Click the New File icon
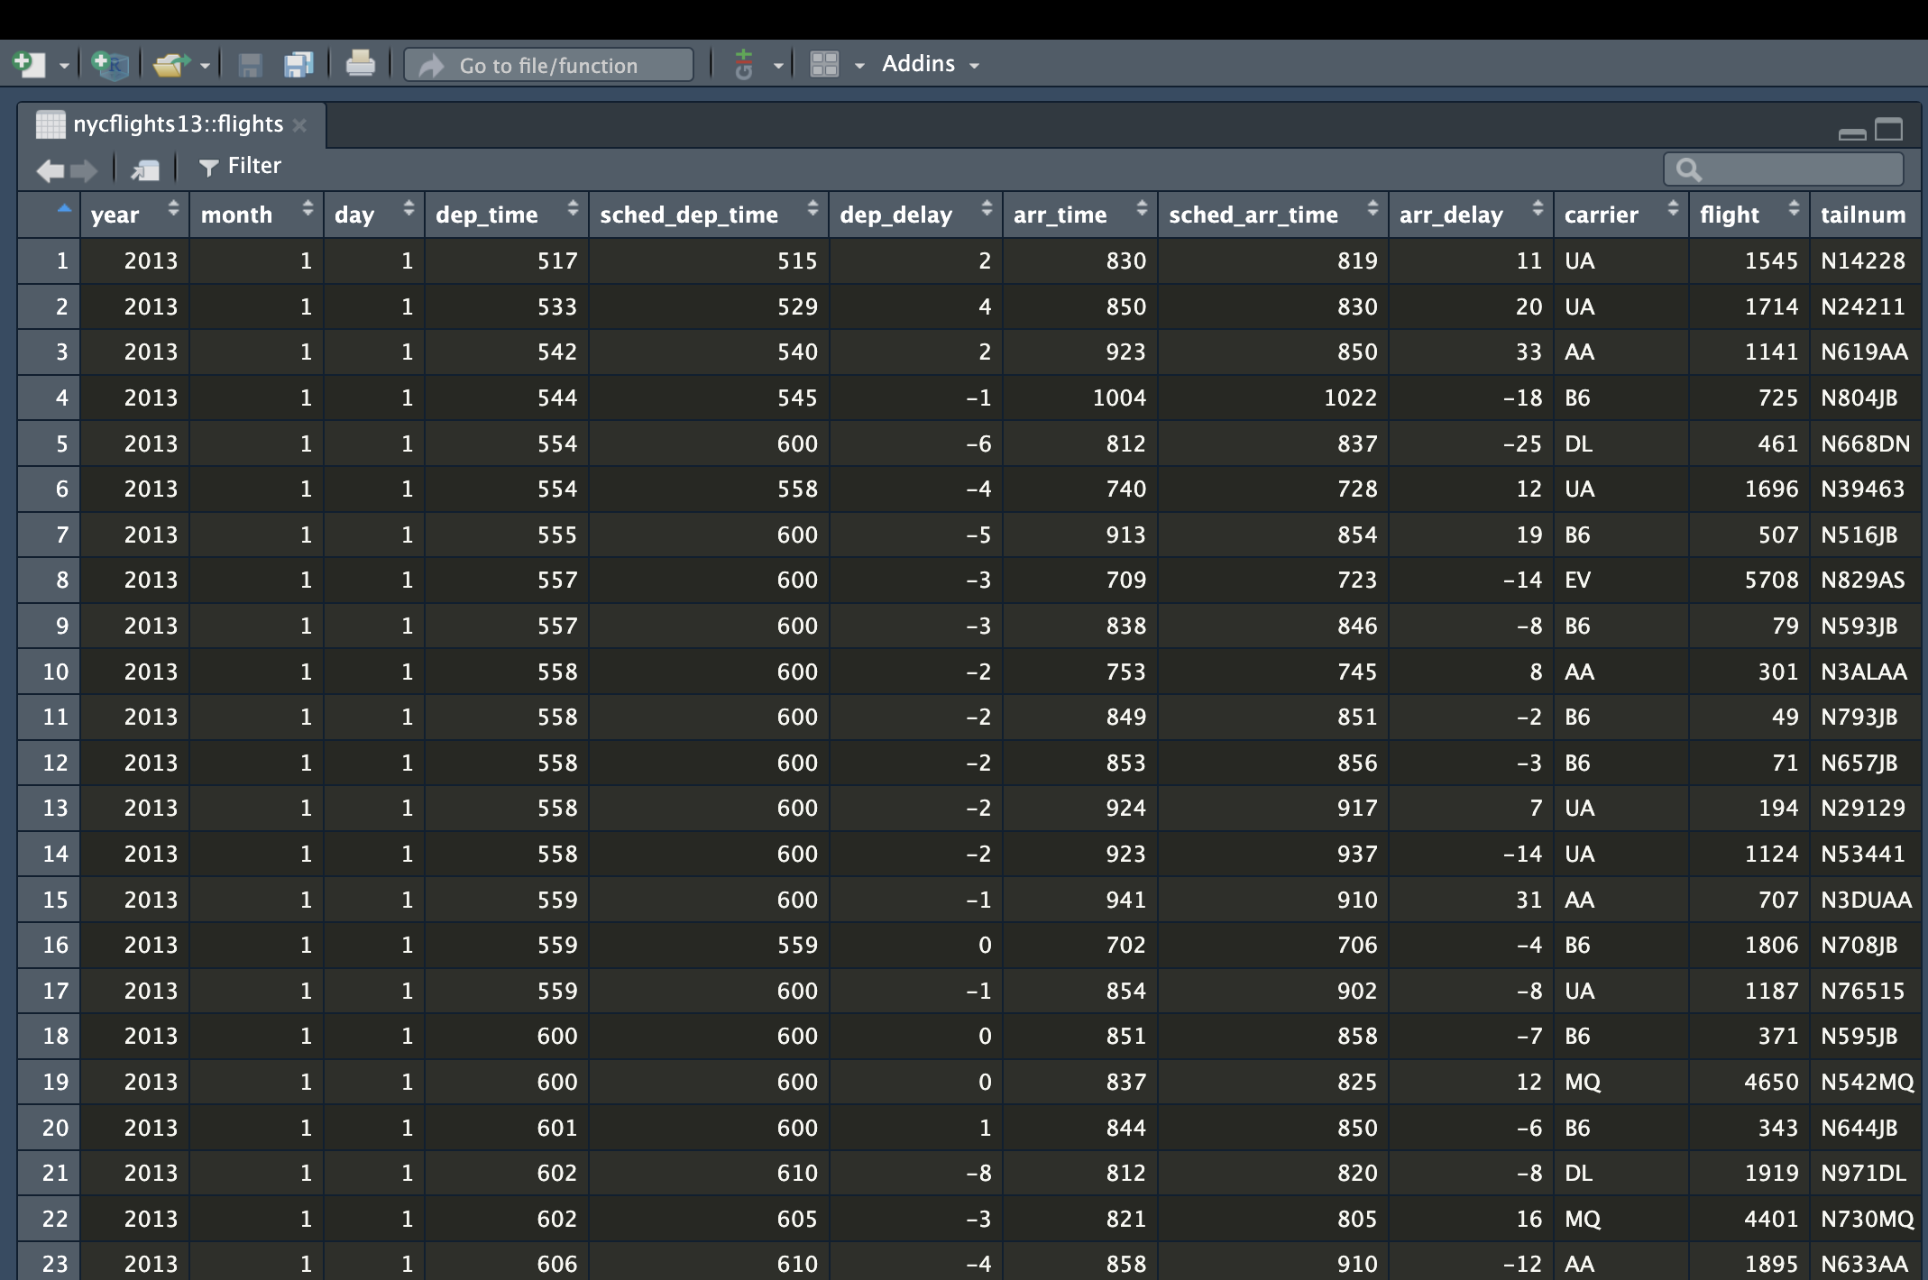This screenshot has width=1928, height=1280. 29,65
